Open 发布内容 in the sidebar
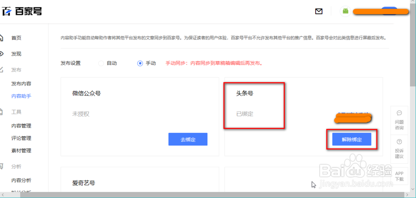Image resolution: width=416 pixels, height=198 pixels. pyautogui.click(x=21, y=84)
